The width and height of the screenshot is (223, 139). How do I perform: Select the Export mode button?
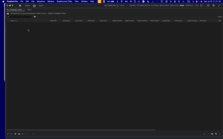pyautogui.click(x=41, y=5)
